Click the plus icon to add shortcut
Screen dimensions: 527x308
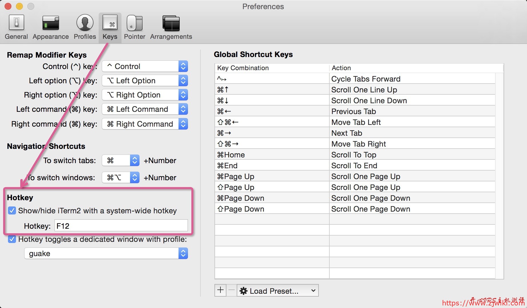click(220, 290)
